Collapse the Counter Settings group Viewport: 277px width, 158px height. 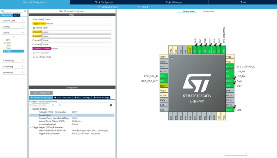tap(31, 109)
